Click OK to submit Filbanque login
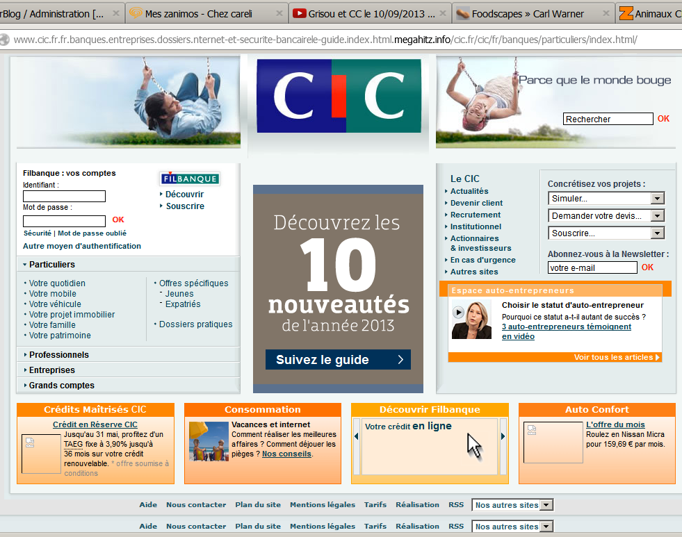 coord(118,220)
